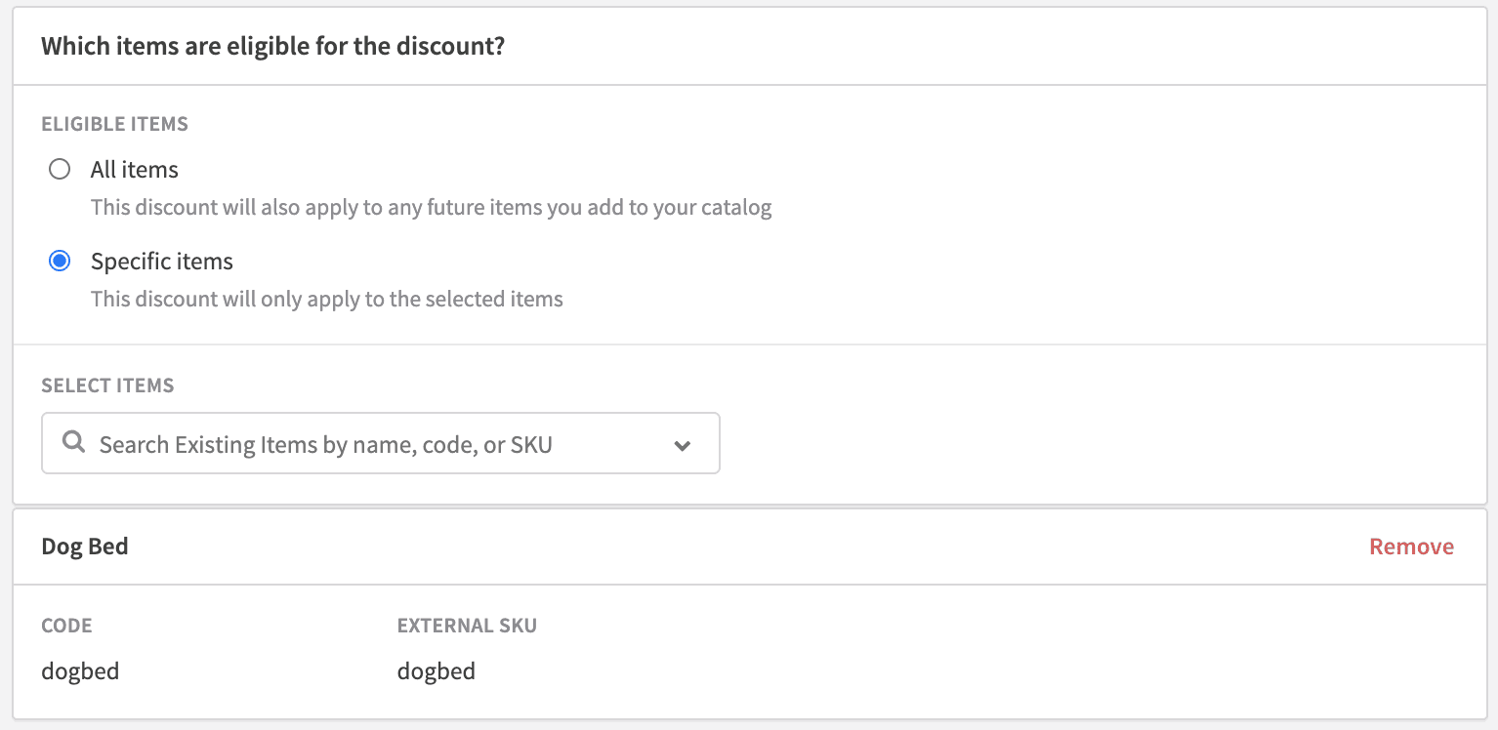This screenshot has width=1498, height=730.
Task: Click the red Remove link
Action: [x=1410, y=546]
